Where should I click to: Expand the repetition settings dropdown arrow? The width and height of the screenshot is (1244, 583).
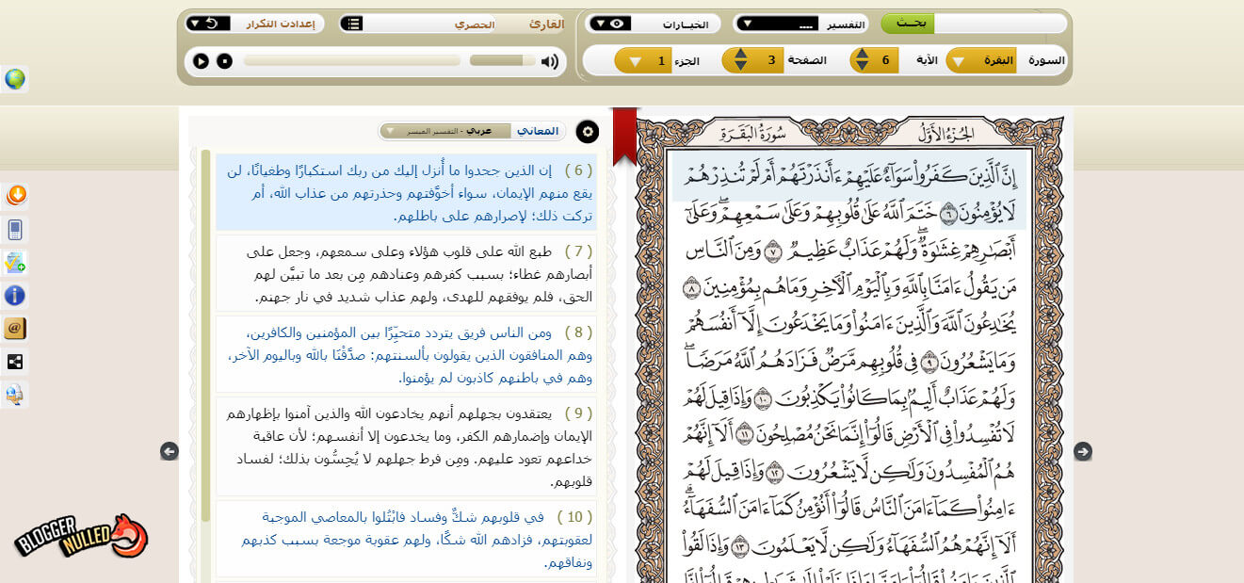pos(194,24)
